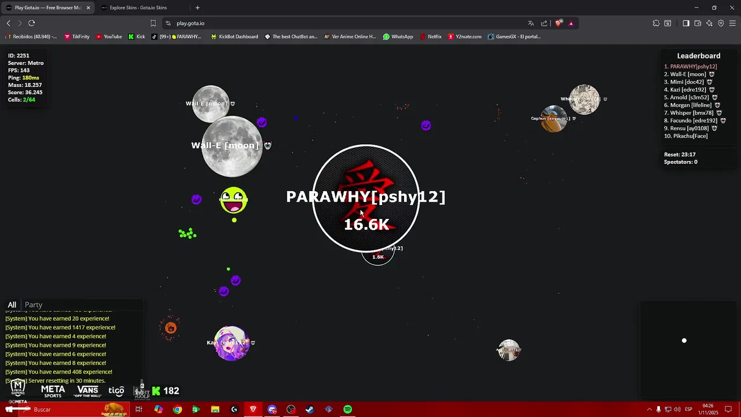The image size is (741, 417).
Task: Open The best ChatBot bookmark
Action: tap(291, 36)
